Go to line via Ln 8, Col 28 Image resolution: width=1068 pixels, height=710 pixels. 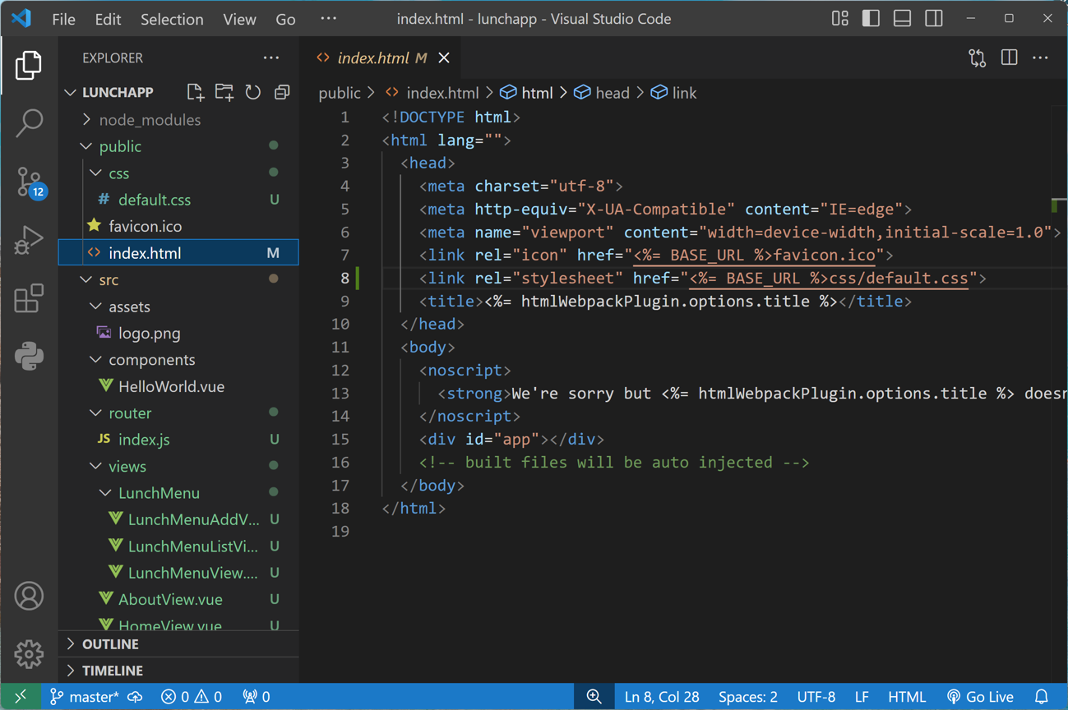pyautogui.click(x=662, y=697)
